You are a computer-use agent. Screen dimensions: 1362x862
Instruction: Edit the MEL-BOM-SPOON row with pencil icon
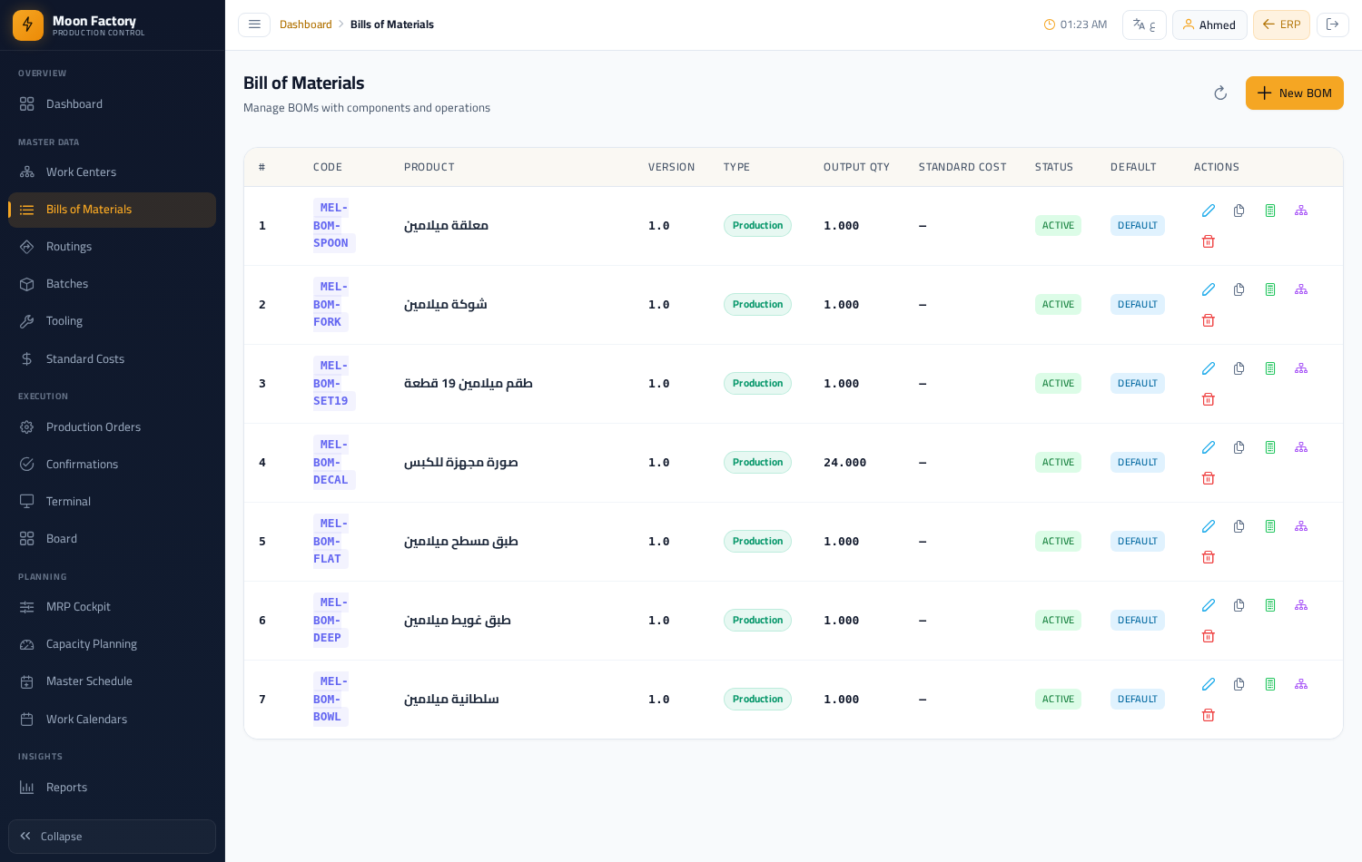1209,211
